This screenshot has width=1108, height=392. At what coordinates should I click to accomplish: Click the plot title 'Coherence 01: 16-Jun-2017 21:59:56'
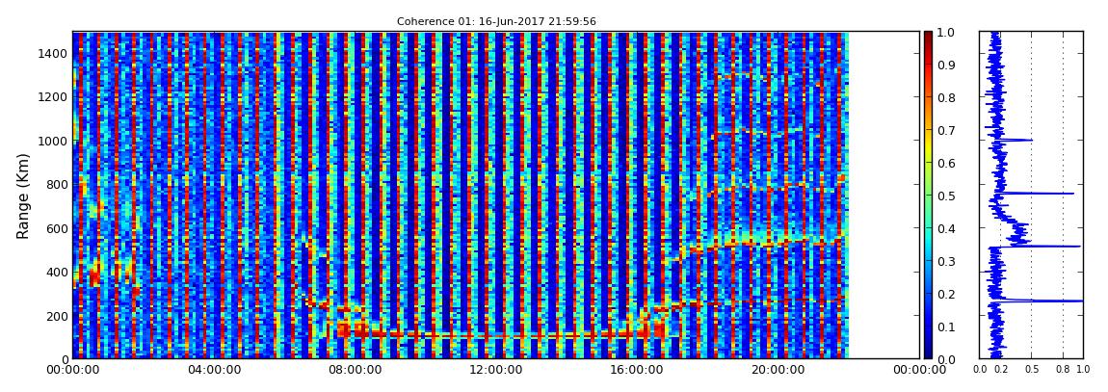pyautogui.click(x=496, y=21)
